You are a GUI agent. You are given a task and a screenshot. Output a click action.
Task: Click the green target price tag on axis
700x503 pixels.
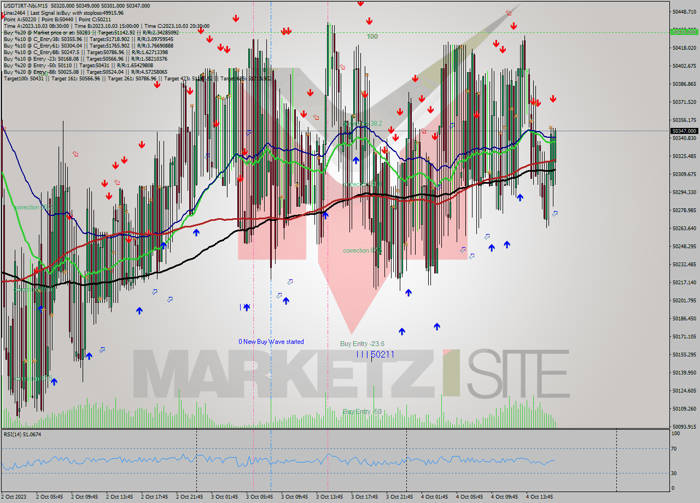click(684, 32)
